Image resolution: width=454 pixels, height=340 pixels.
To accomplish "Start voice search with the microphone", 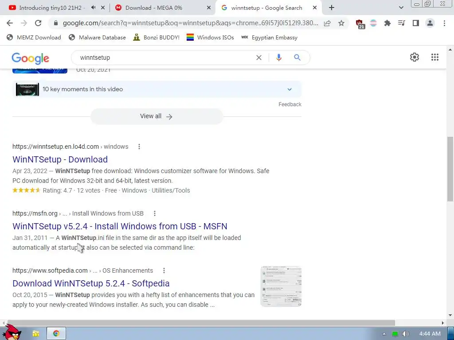I will 279,58.
